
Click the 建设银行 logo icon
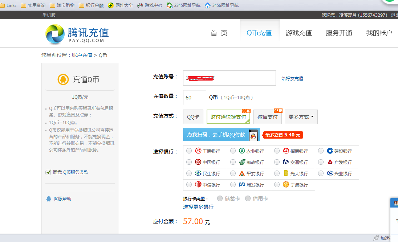(x=330, y=151)
